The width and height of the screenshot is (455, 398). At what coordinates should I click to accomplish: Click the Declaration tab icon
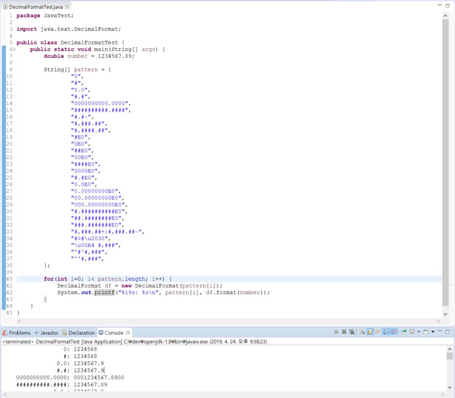64,333
